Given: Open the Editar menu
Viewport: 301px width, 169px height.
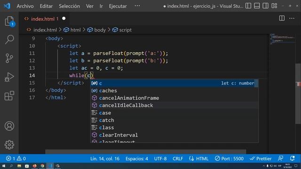Looking at the screenshot, I should point(46,6).
